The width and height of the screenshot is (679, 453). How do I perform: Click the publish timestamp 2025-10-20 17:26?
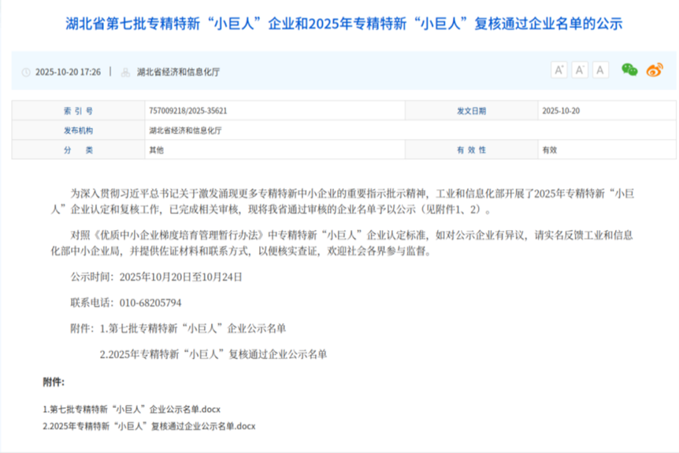click(69, 72)
